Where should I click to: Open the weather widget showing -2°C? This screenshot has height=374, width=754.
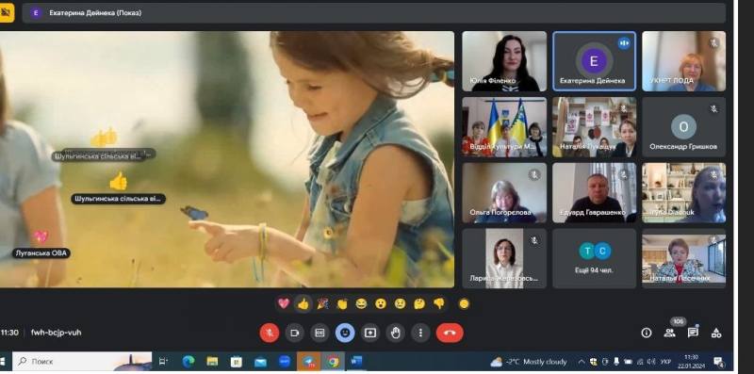point(529,362)
